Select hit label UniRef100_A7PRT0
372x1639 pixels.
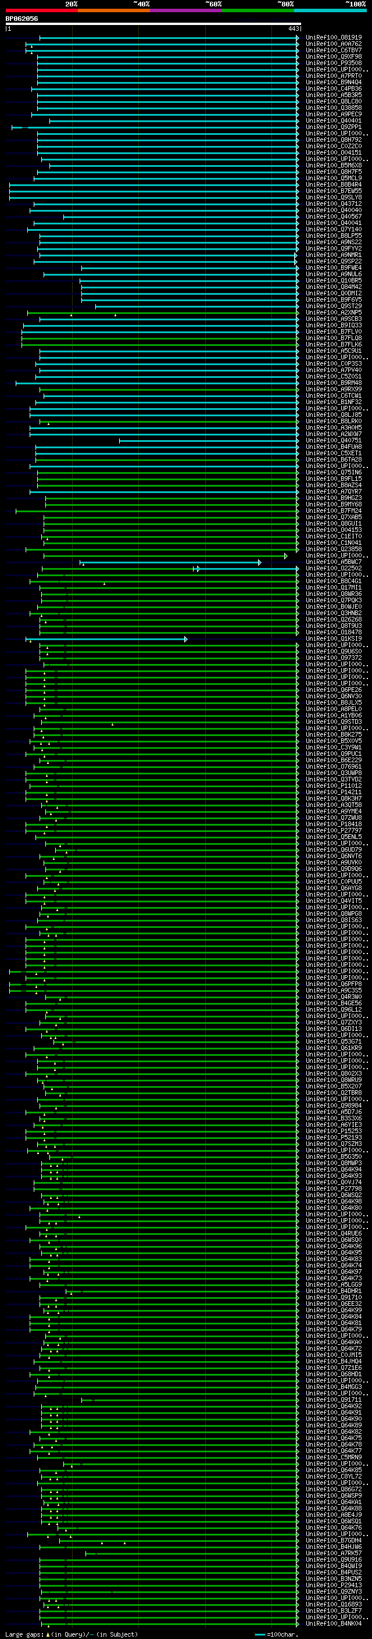(x=334, y=76)
